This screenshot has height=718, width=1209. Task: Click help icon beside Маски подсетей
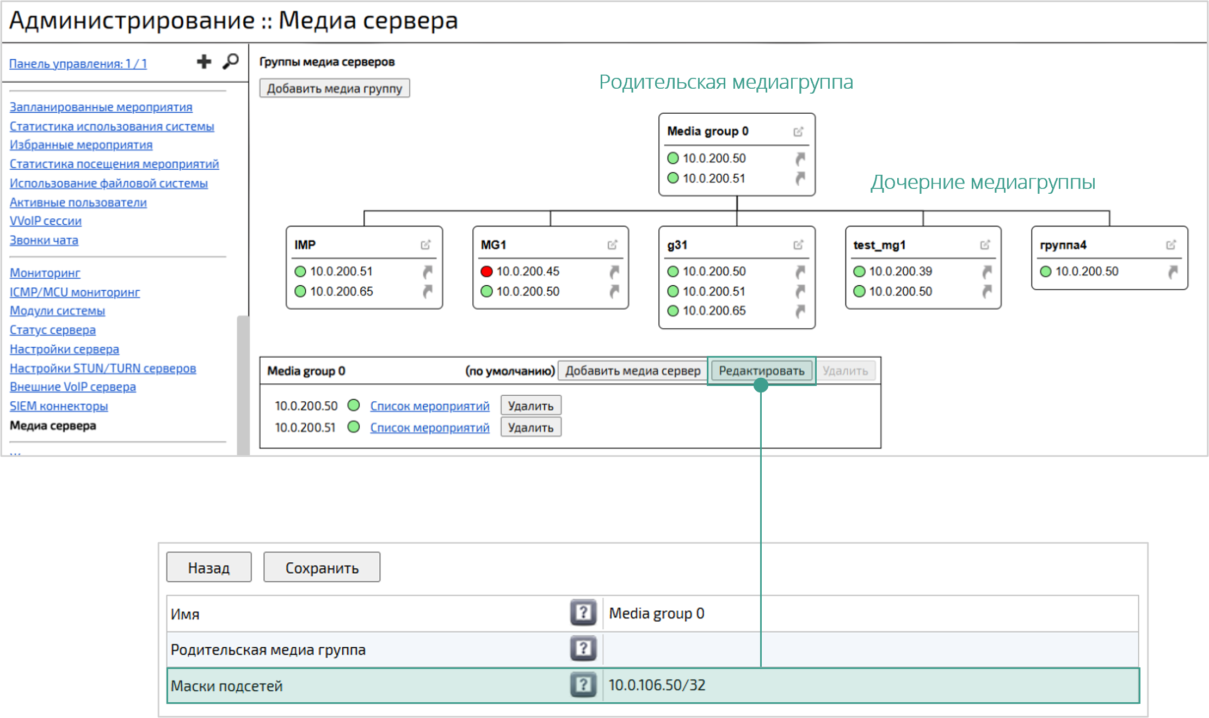[x=583, y=685]
